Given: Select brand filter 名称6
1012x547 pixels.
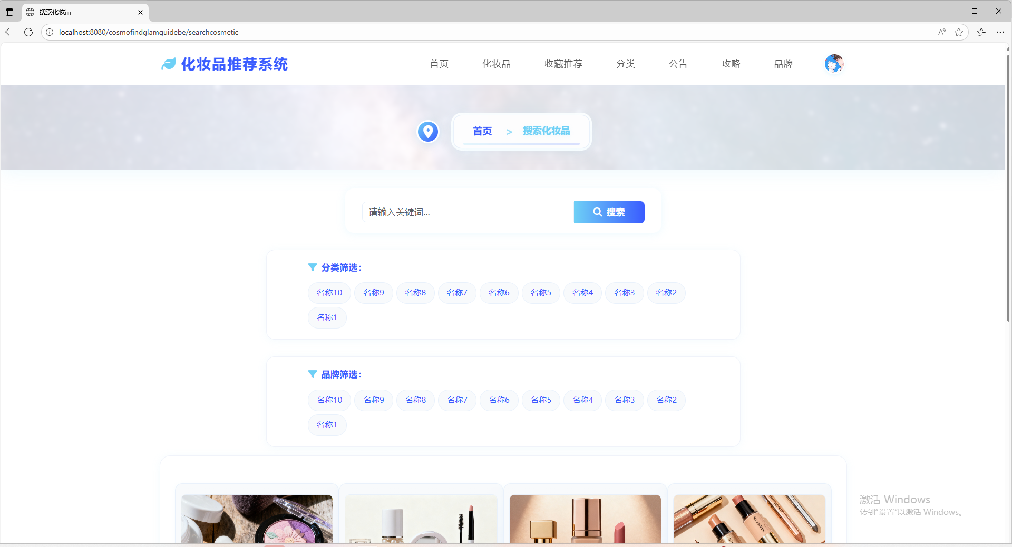Looking at the screenshot, I should tap(499, 400).
